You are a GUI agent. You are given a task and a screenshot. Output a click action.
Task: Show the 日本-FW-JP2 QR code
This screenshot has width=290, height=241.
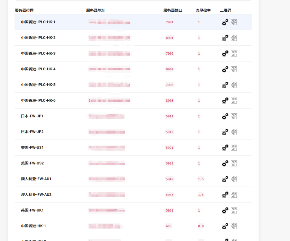(234, 132)
